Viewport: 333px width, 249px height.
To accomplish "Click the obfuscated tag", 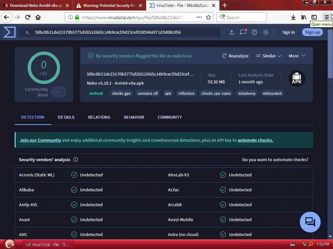I will tap(272, 93).
